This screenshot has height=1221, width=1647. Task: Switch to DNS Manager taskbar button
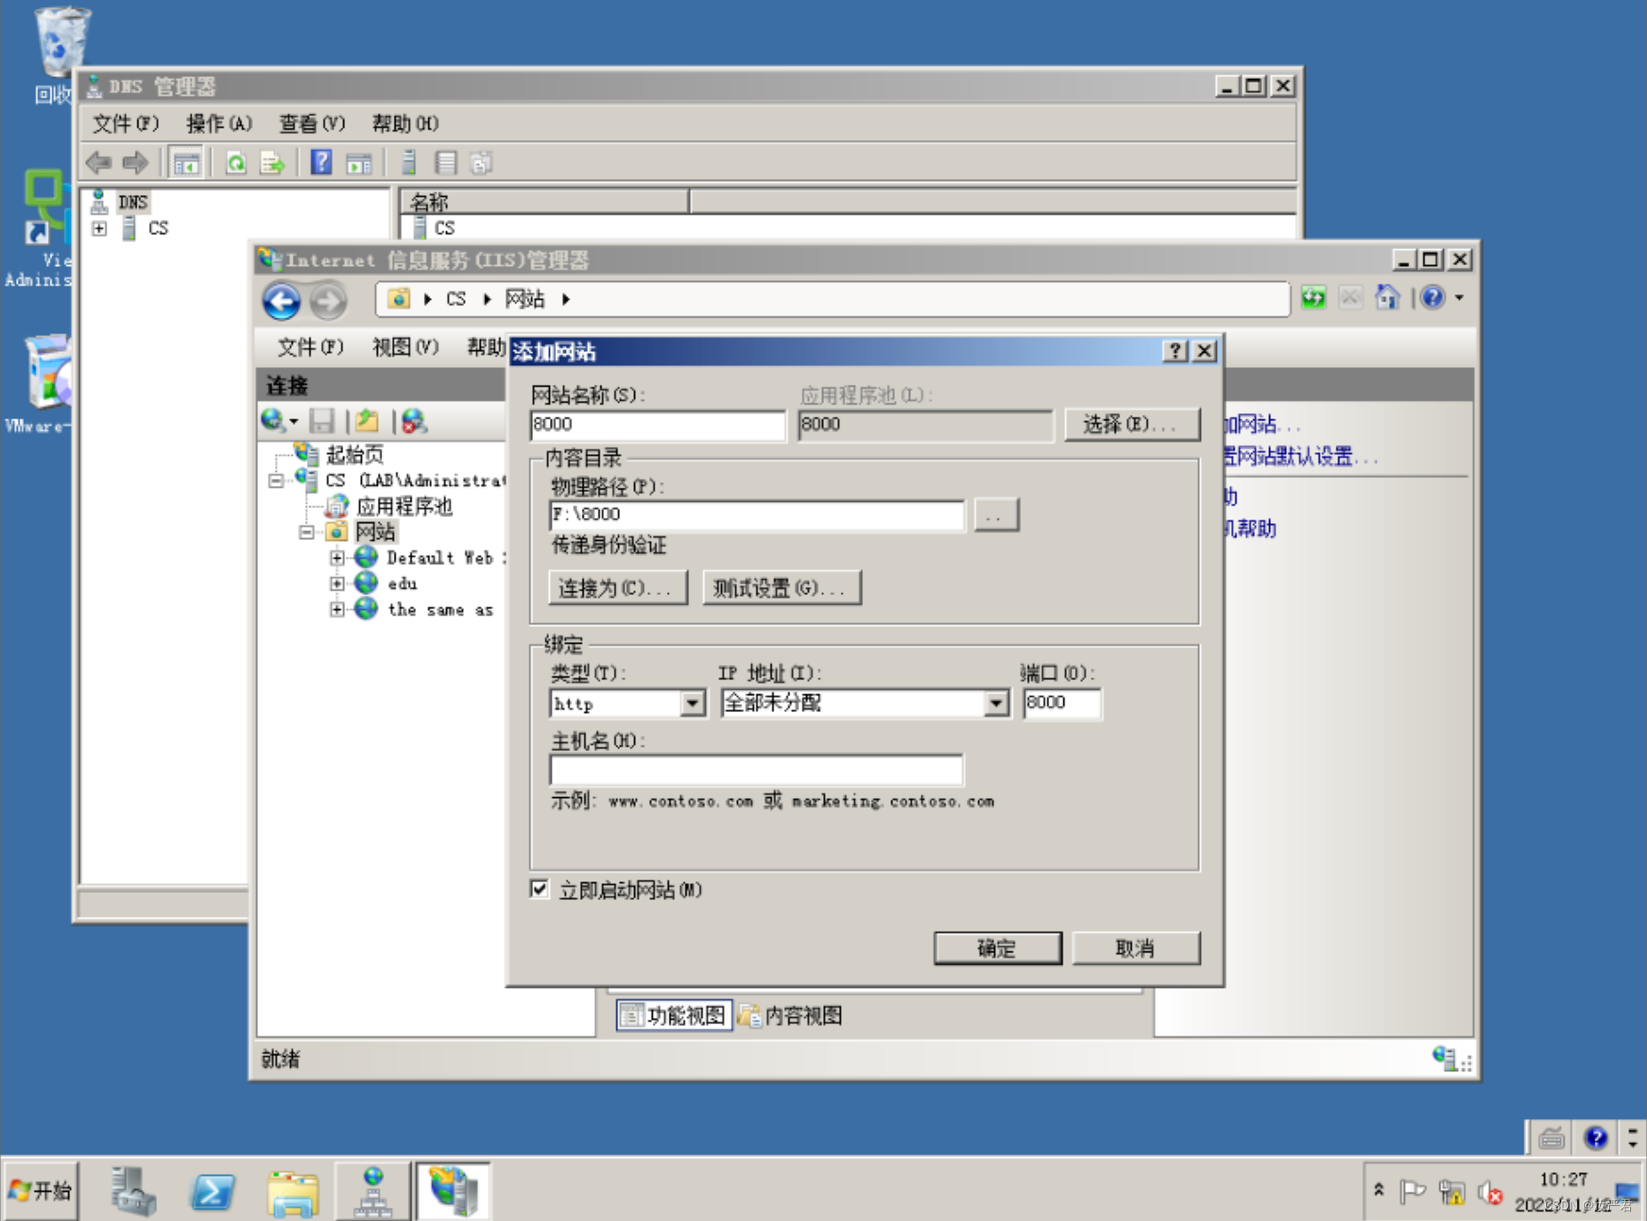(x=373, y=1191)
